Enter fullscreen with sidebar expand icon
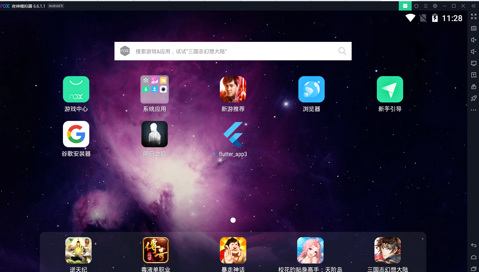Image resolution: width=479 pixels, height=272 pixels. point(473,17)
